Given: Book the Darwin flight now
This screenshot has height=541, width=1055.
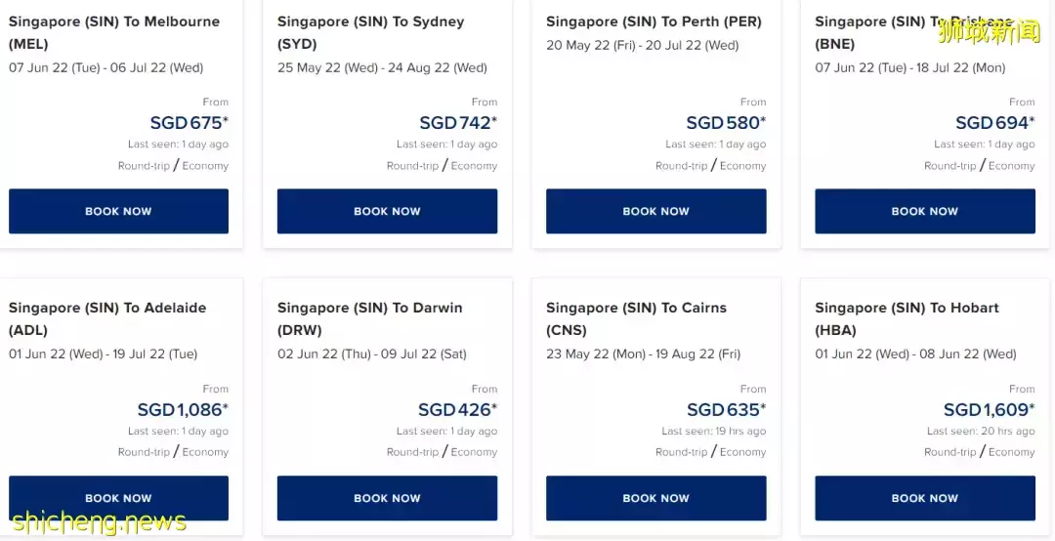Looking at the screenshot, I should (x=387, y=498).
